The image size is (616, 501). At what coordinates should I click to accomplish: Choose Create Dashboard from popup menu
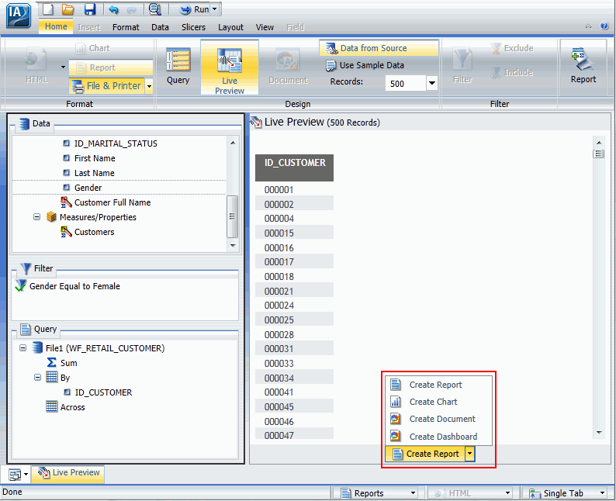click(x=438, y=436)
